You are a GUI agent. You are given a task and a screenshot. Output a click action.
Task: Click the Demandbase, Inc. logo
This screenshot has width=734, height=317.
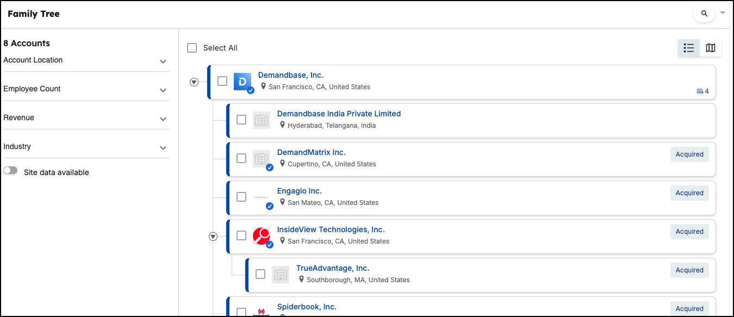[x=242, y=81]
